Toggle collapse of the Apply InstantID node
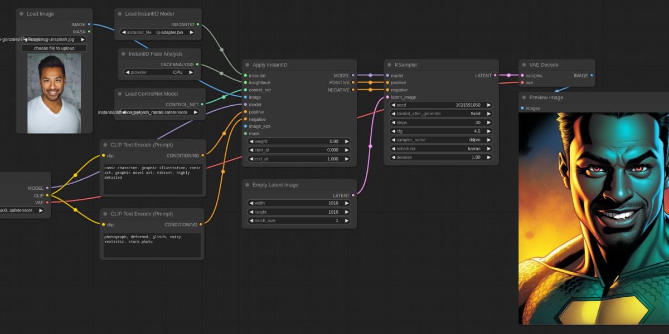This screenshot has height=334, width=669. pos(248,65)
